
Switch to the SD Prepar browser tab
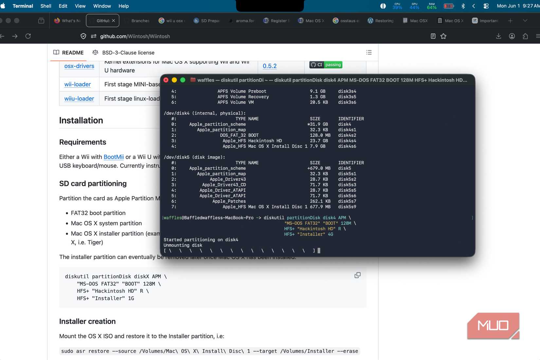click(x=207, y=21)
